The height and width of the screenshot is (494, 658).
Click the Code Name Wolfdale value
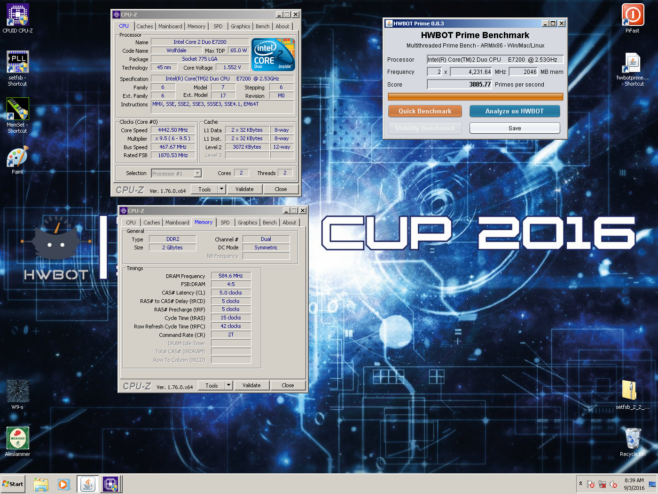click(176, 50)
